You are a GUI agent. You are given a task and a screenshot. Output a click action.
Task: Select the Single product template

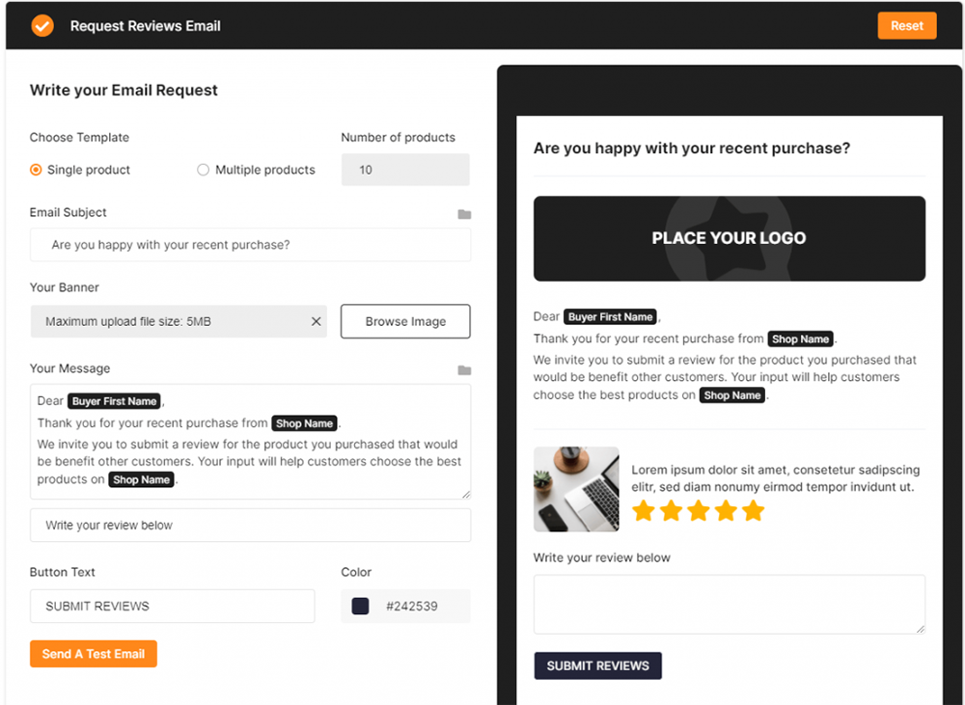(80, 170)
